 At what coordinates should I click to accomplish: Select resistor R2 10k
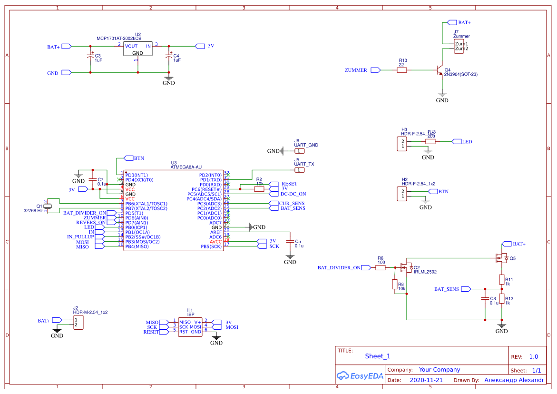point(258,188)
